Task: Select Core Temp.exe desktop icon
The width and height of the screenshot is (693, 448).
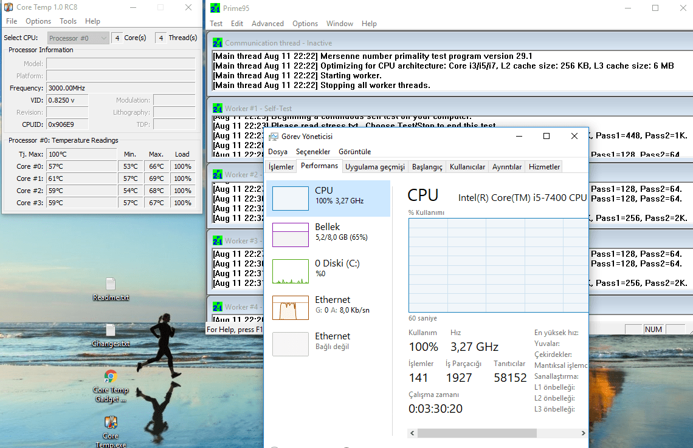Action: pyautogui.click(x=111, y=432)
